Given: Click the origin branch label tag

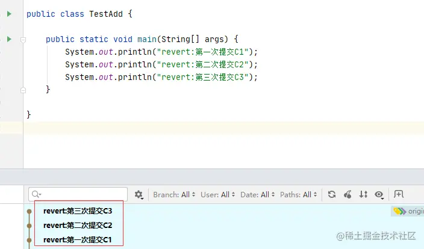Looking at the screenshot, I should [408, 211].
